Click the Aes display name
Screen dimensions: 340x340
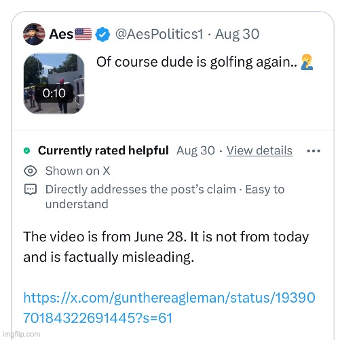(61, 34)
